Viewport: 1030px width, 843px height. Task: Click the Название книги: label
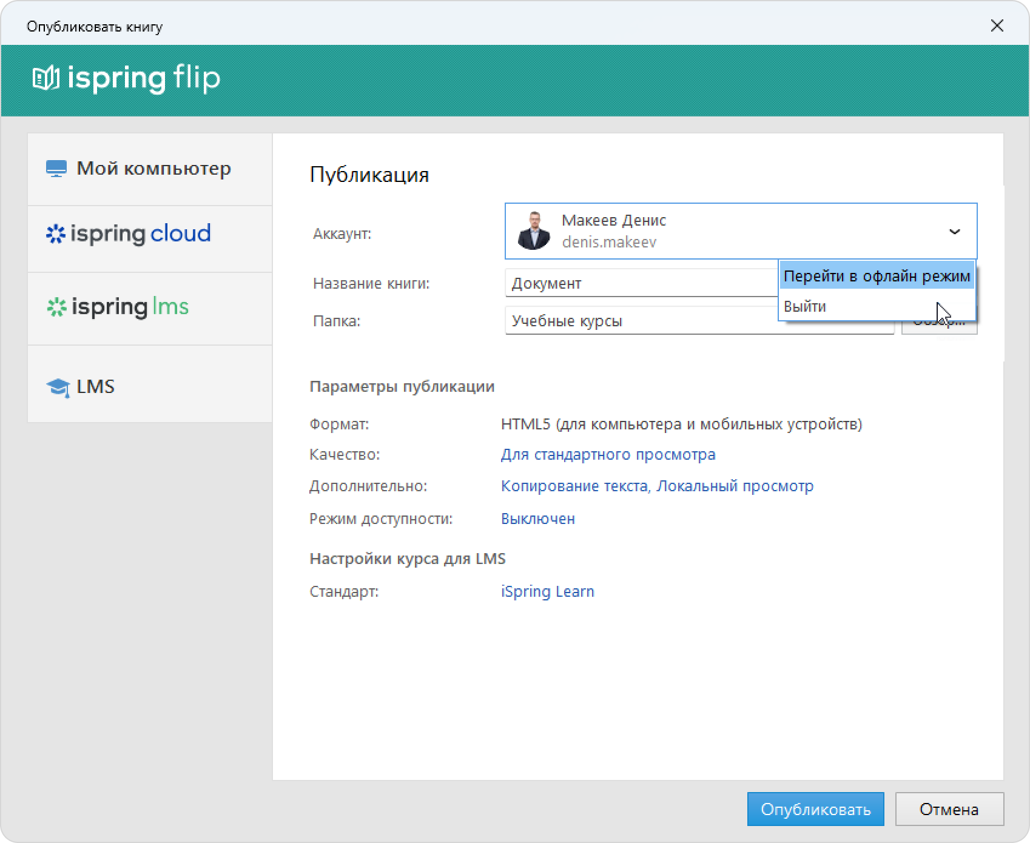pyautogui.click(x=371, y=283)
